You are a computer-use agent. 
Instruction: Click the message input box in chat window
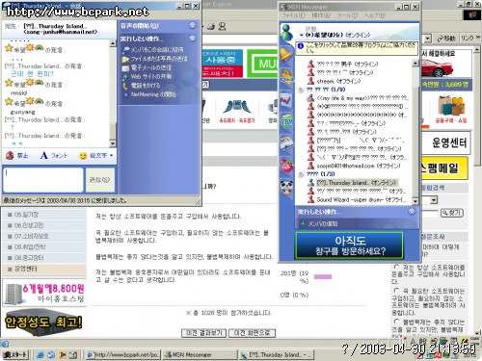(43, 180)
